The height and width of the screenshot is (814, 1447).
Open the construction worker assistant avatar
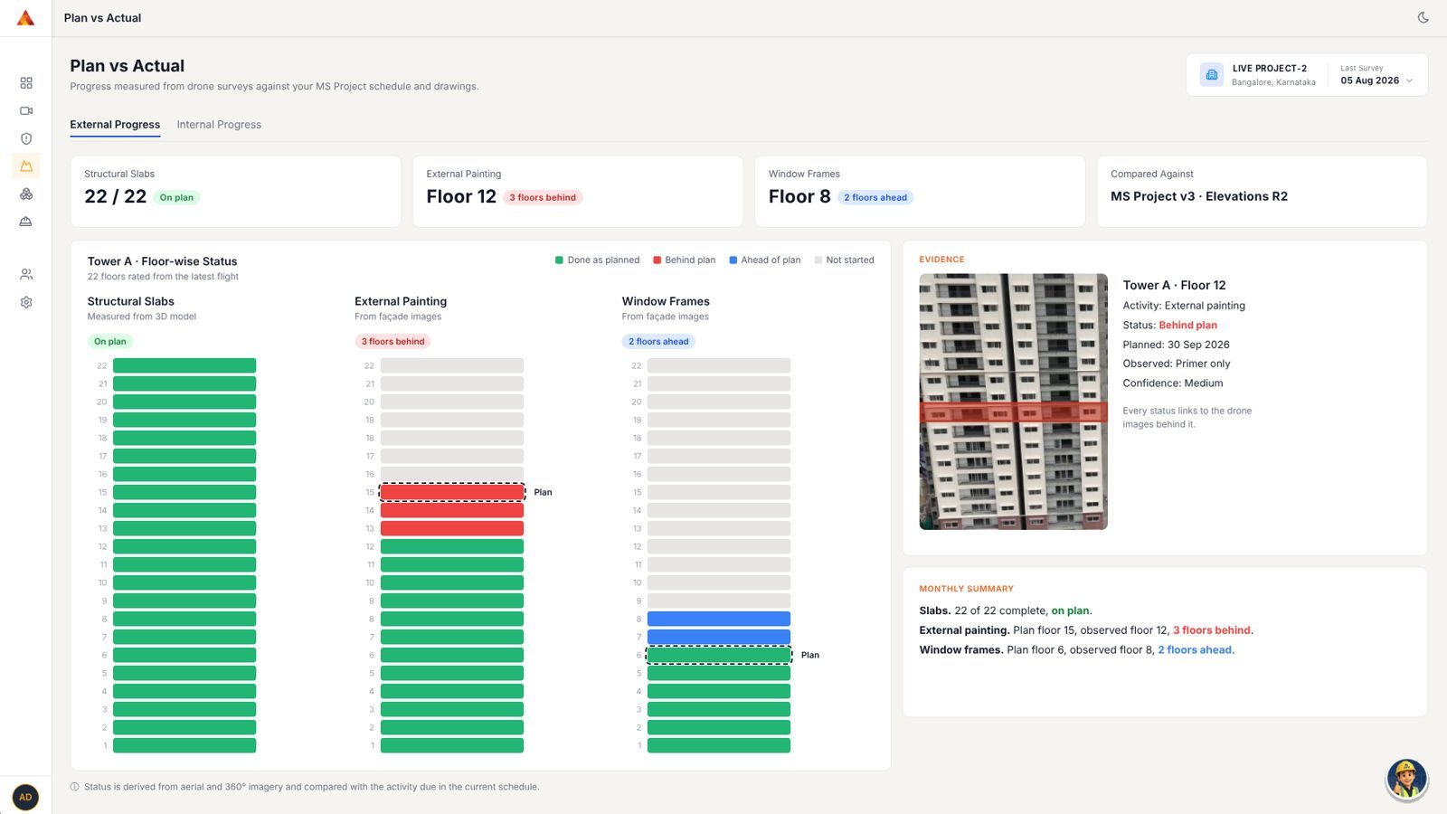tap(1406, 779)
